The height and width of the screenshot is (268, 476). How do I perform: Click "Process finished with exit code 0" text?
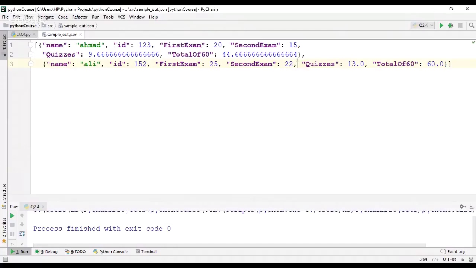[x=102, y=229]
